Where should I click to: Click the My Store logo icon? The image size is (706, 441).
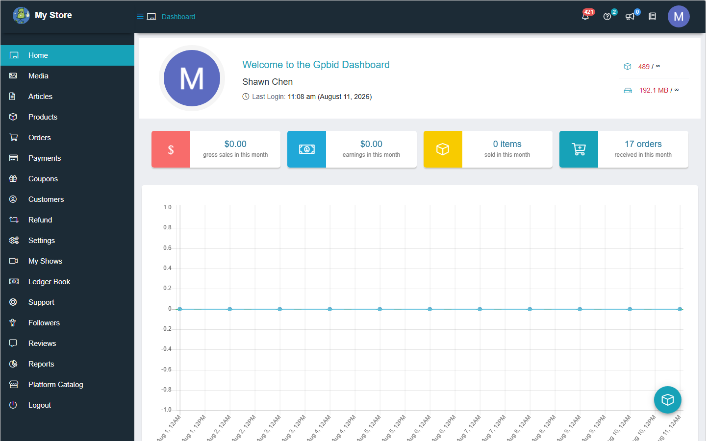pos(21,15)
